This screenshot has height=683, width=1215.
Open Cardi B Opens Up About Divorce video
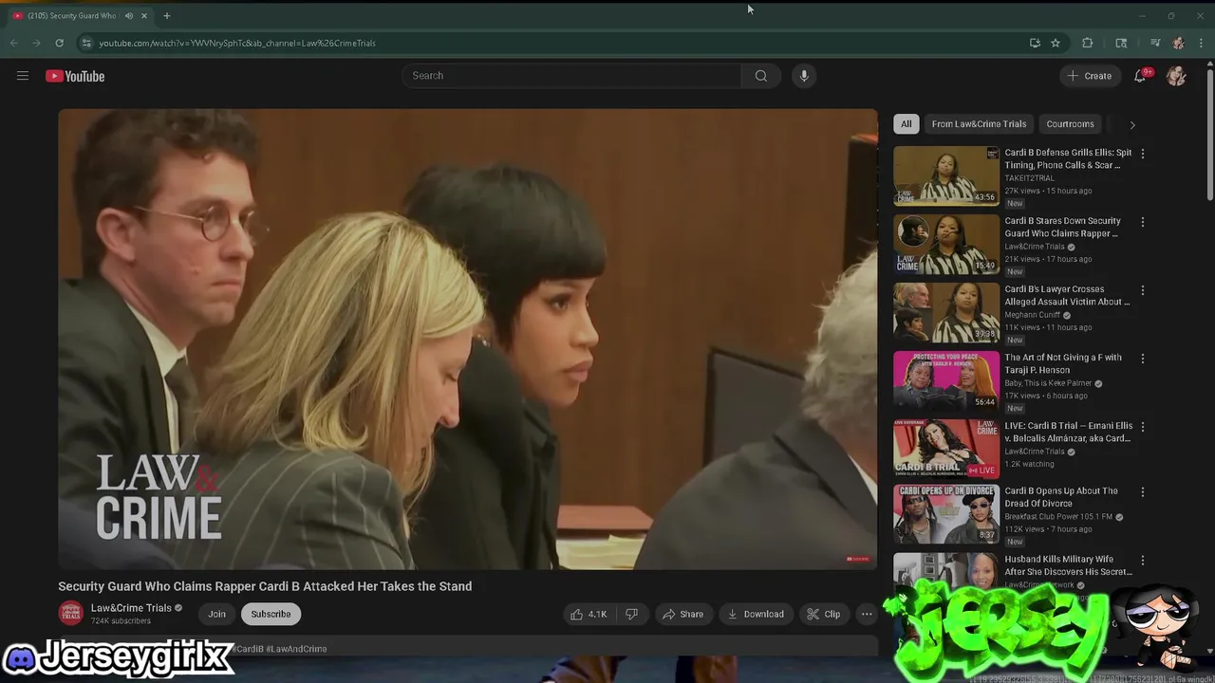click(1061, 497)
